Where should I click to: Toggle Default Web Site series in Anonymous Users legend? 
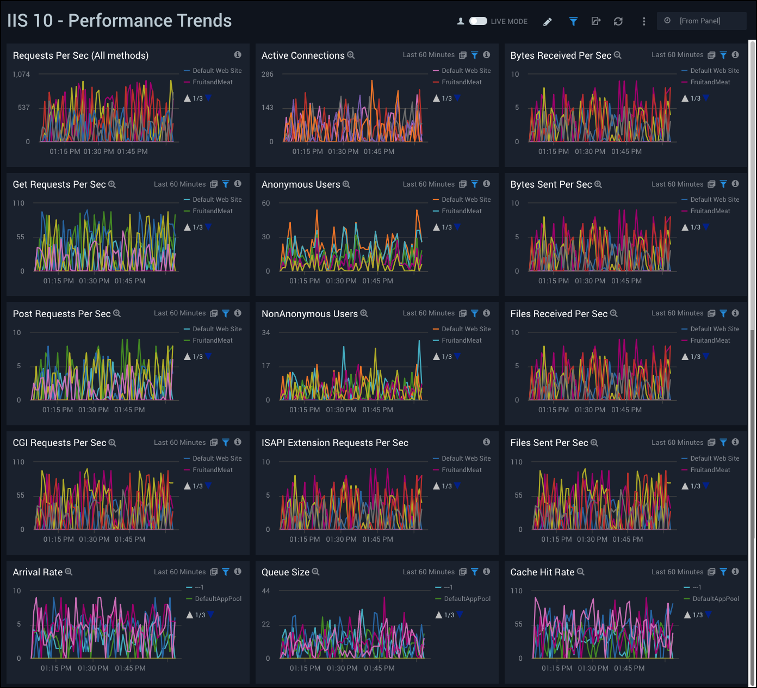(462, 200)
